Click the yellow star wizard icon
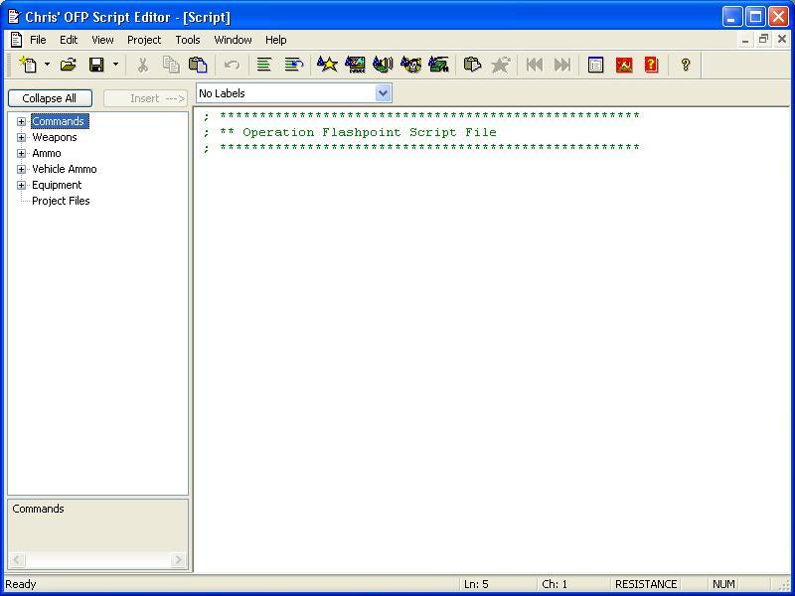The width and height of the screenshot is (795, 596). (327, 65)
